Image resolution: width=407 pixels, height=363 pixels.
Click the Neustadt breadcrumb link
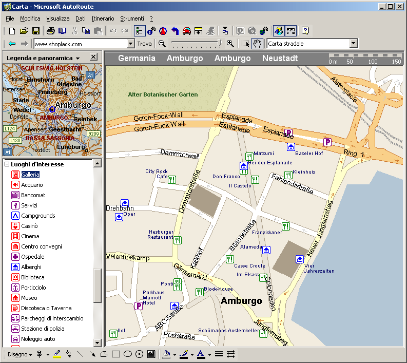(280, 58)
